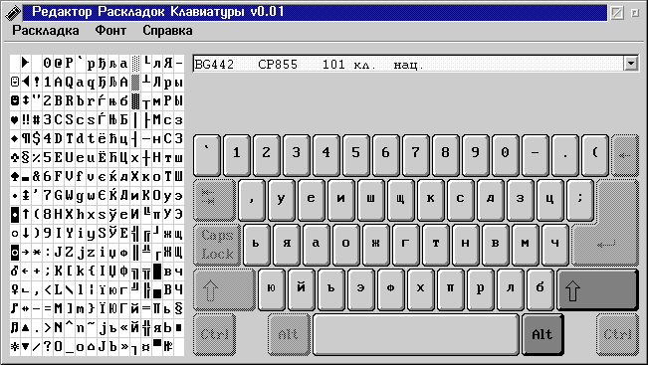Select the '(' key on number row
This screenshot has height=365, width=648.
(594, 155)
